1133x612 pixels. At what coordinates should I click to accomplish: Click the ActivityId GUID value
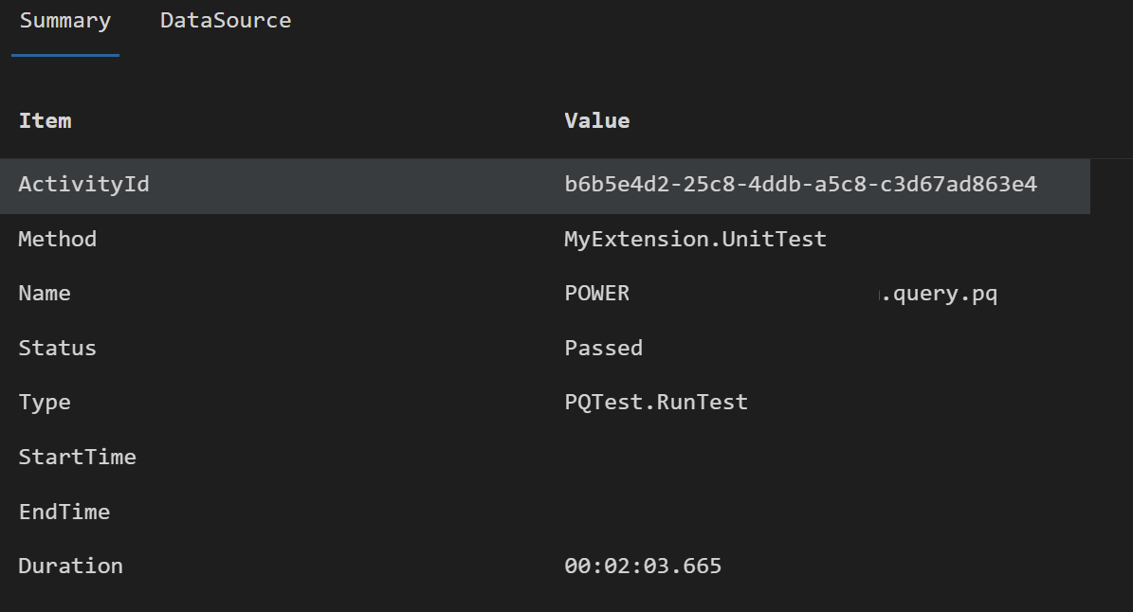click(800, 185)
